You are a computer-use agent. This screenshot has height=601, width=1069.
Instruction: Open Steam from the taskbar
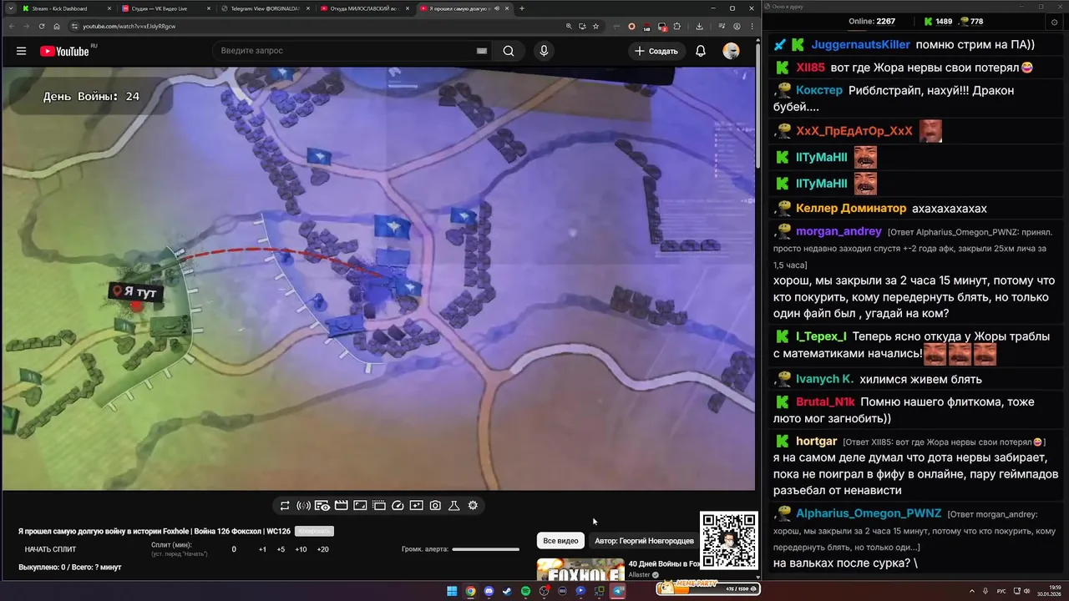[x=507, y=591]
